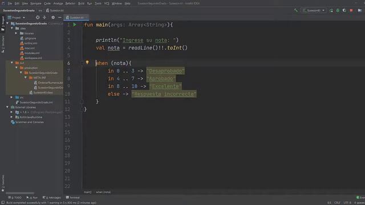Open the Code menu
Image resolution: width=365 pixels, height=205 pixels.
pyautogui.click(x=47, y=3)
